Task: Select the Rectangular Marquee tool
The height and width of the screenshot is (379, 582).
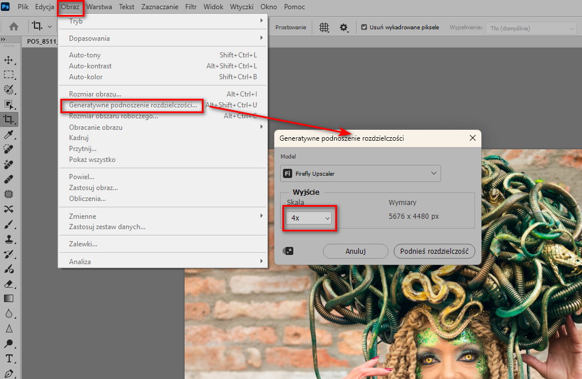Action: [x=9, y=75]
